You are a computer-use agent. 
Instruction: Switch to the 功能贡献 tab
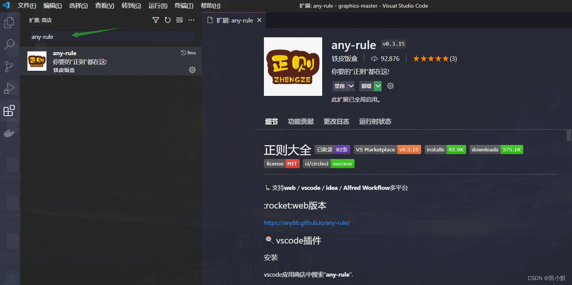coord(301,121)
